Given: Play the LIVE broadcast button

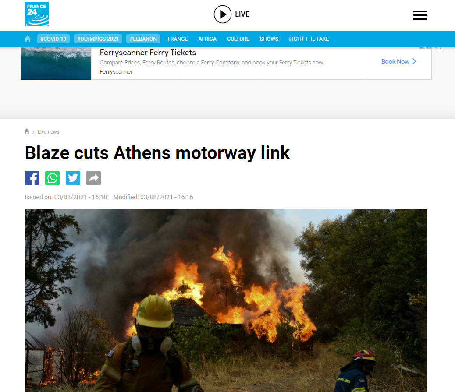Looking at the screenshot, I should [x=231, y=14].
